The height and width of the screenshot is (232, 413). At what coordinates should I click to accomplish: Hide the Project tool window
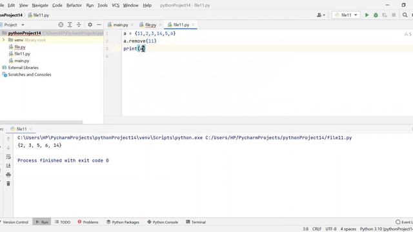tap(99, 24)
